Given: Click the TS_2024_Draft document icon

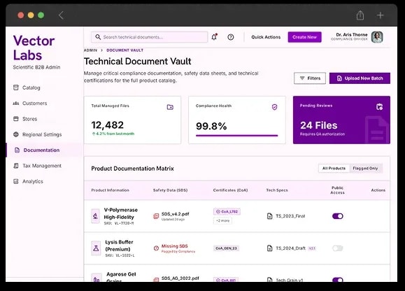Looking at the screenshot, I should coord(269,248).
